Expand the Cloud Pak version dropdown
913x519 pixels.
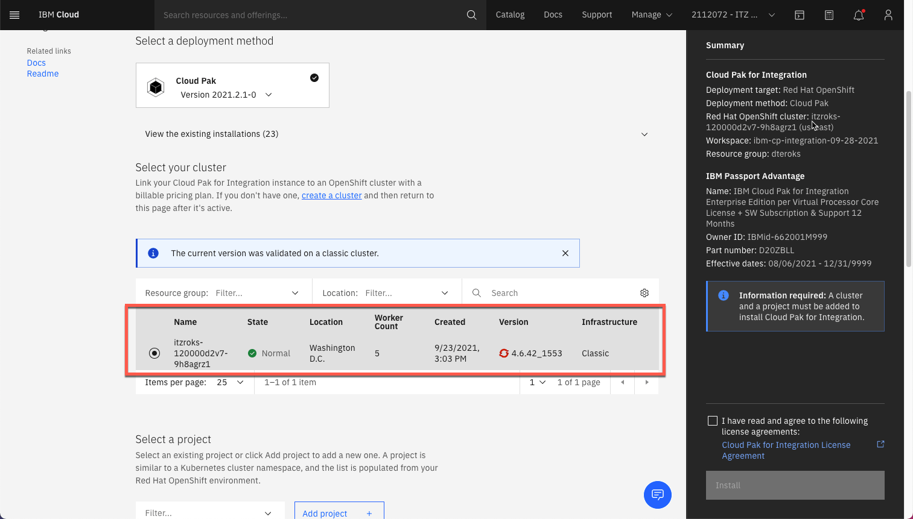[x=268, y=95]
